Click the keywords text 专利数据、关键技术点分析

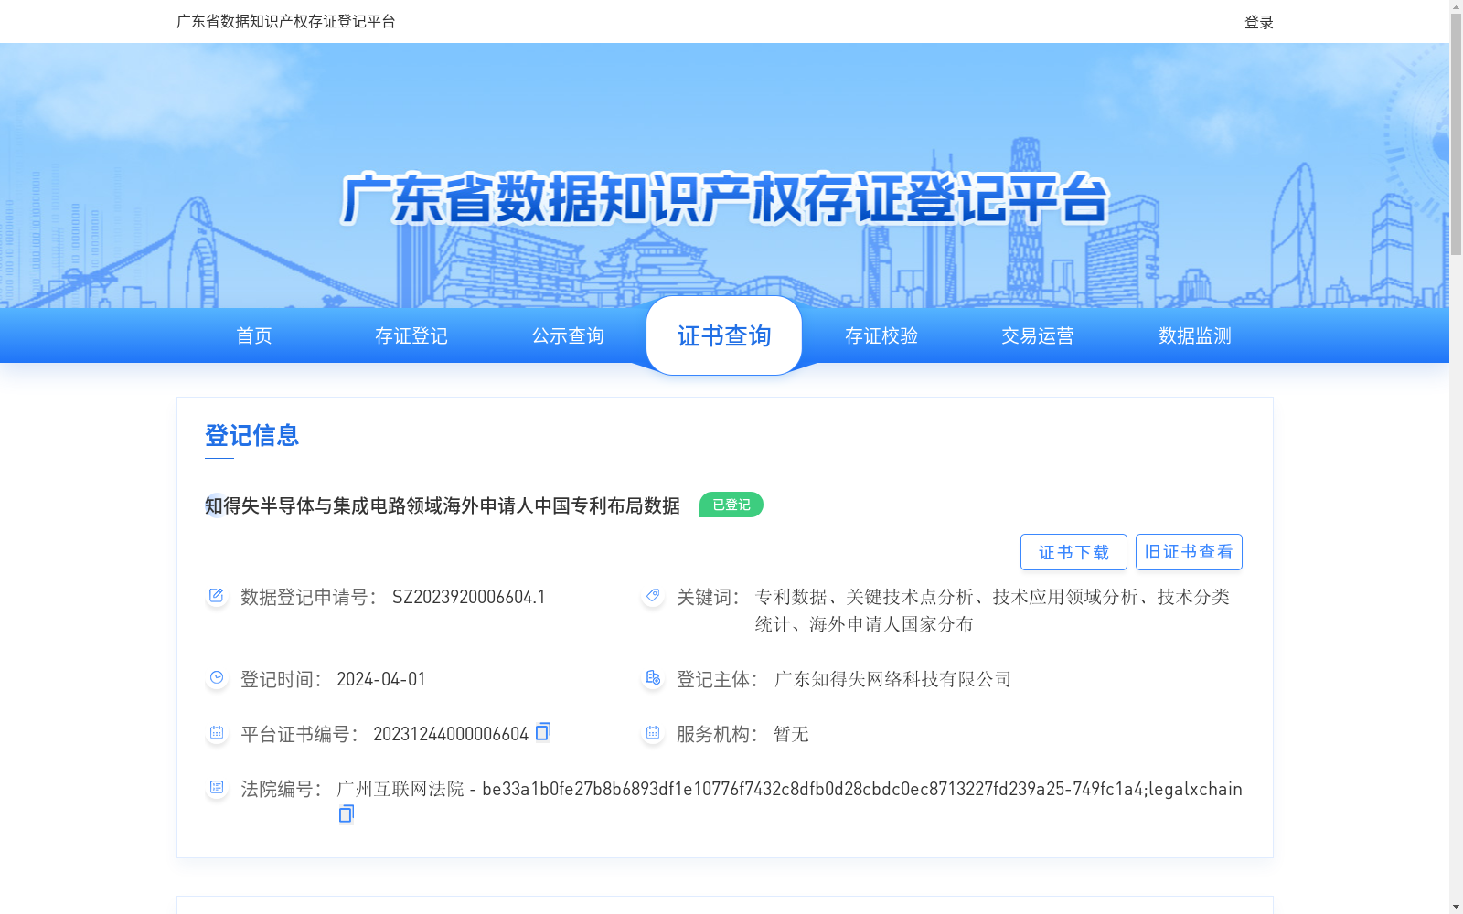click(992, 611)
